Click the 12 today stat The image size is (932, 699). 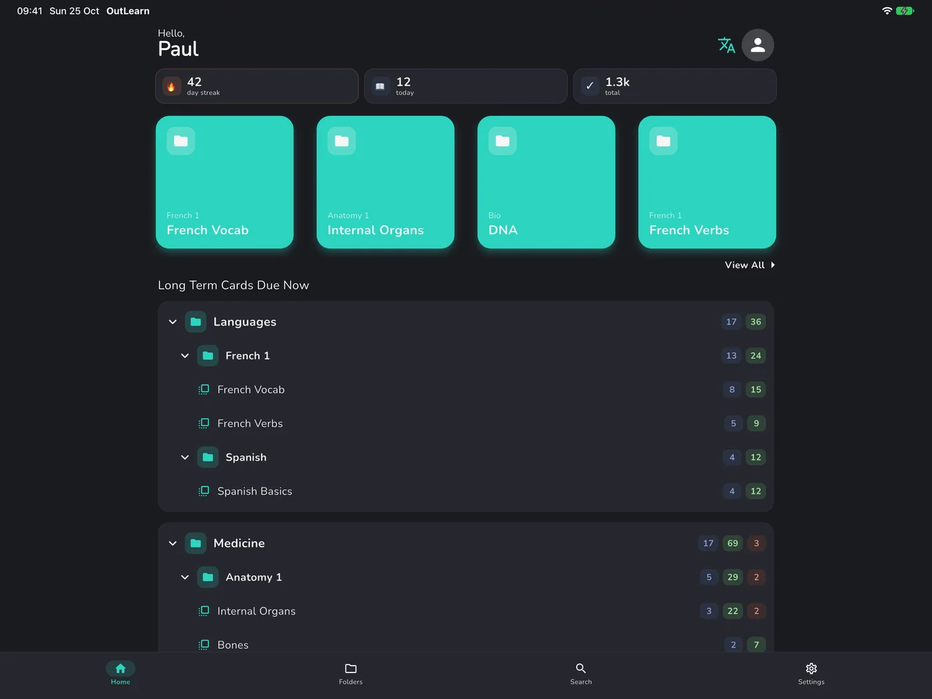pyautogui.click(x=466, y=86)
